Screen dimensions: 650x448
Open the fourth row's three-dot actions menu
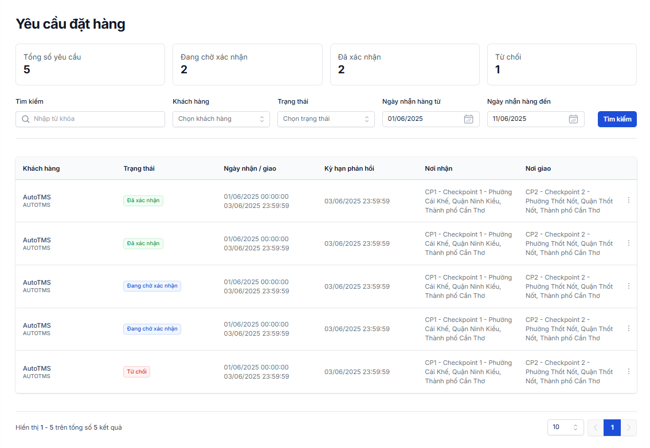point(628,329)
